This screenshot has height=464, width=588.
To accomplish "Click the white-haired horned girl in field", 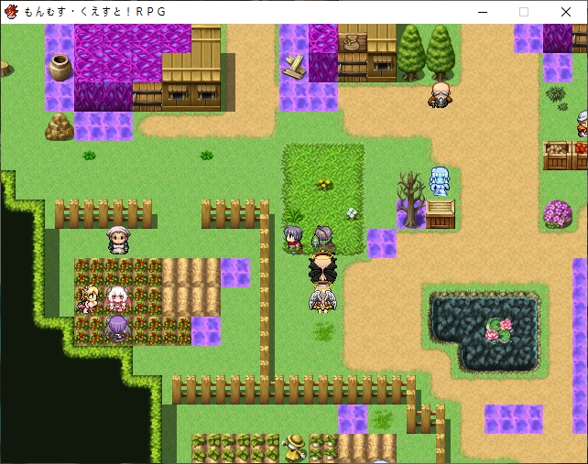I will click(118, 299).
